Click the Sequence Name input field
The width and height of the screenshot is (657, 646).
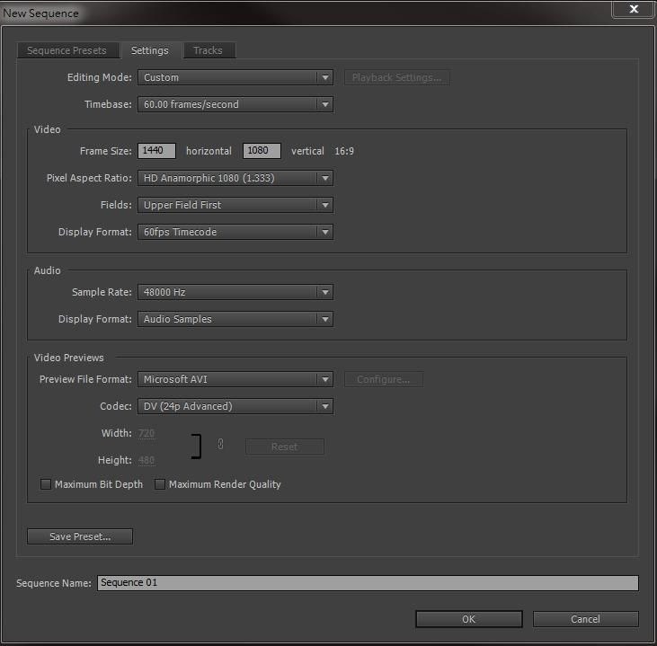click(368, 583)
